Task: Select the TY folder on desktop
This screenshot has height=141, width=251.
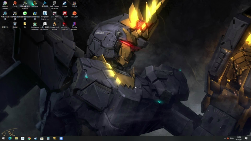Action: coord(25,25)
